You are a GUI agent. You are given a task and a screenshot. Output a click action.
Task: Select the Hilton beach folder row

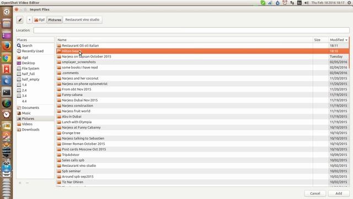(x=202, y=51)
